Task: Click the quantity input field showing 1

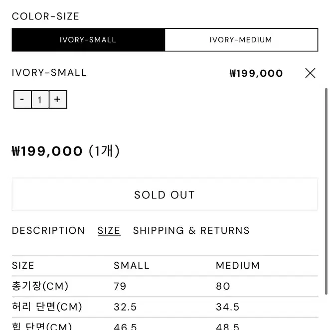Action: point(40,100)
